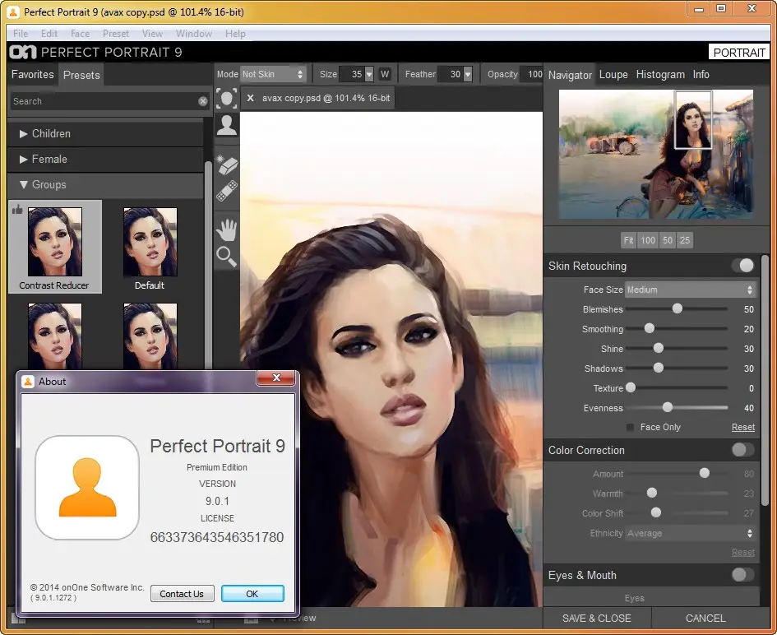The image size is (777, 635).
Task: Click the Size value field showing 35
Action: pos(353,74)
